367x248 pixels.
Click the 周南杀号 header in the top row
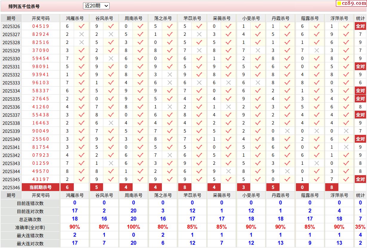click(x=133, y=18)
